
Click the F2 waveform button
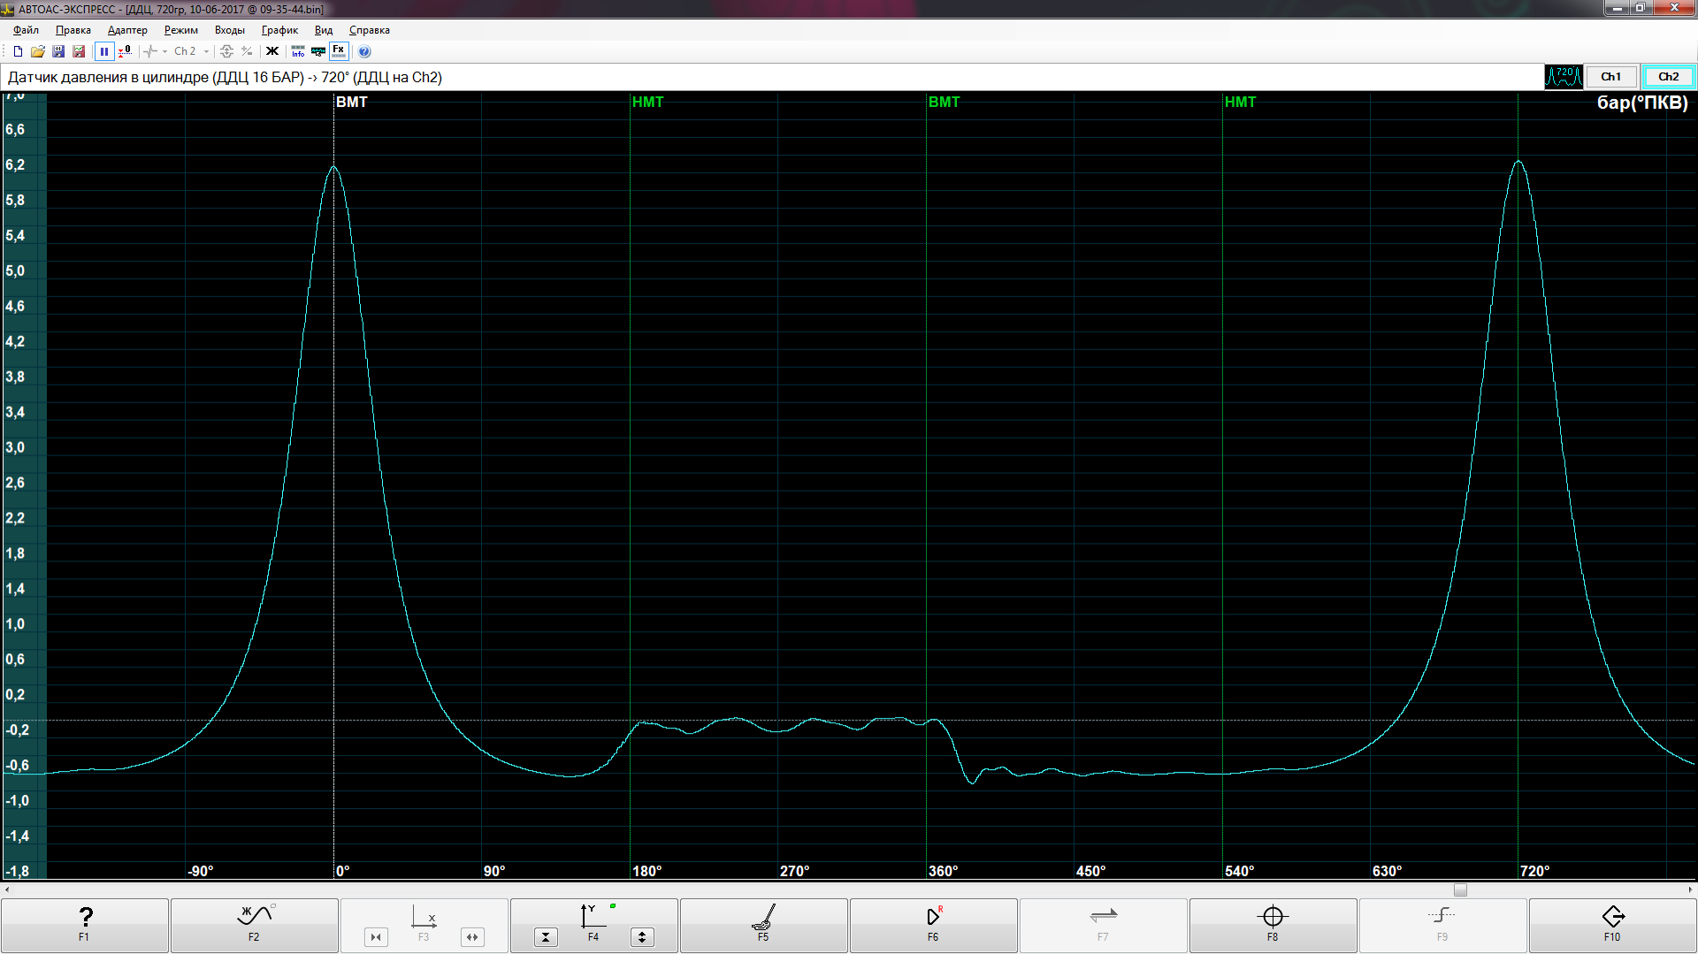pos(254,924)
